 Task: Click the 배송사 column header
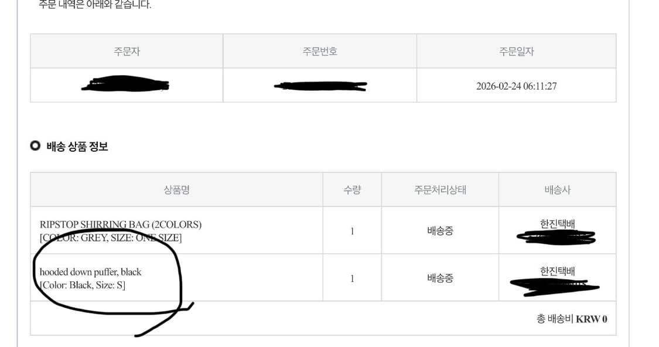(x=557, y=190)
